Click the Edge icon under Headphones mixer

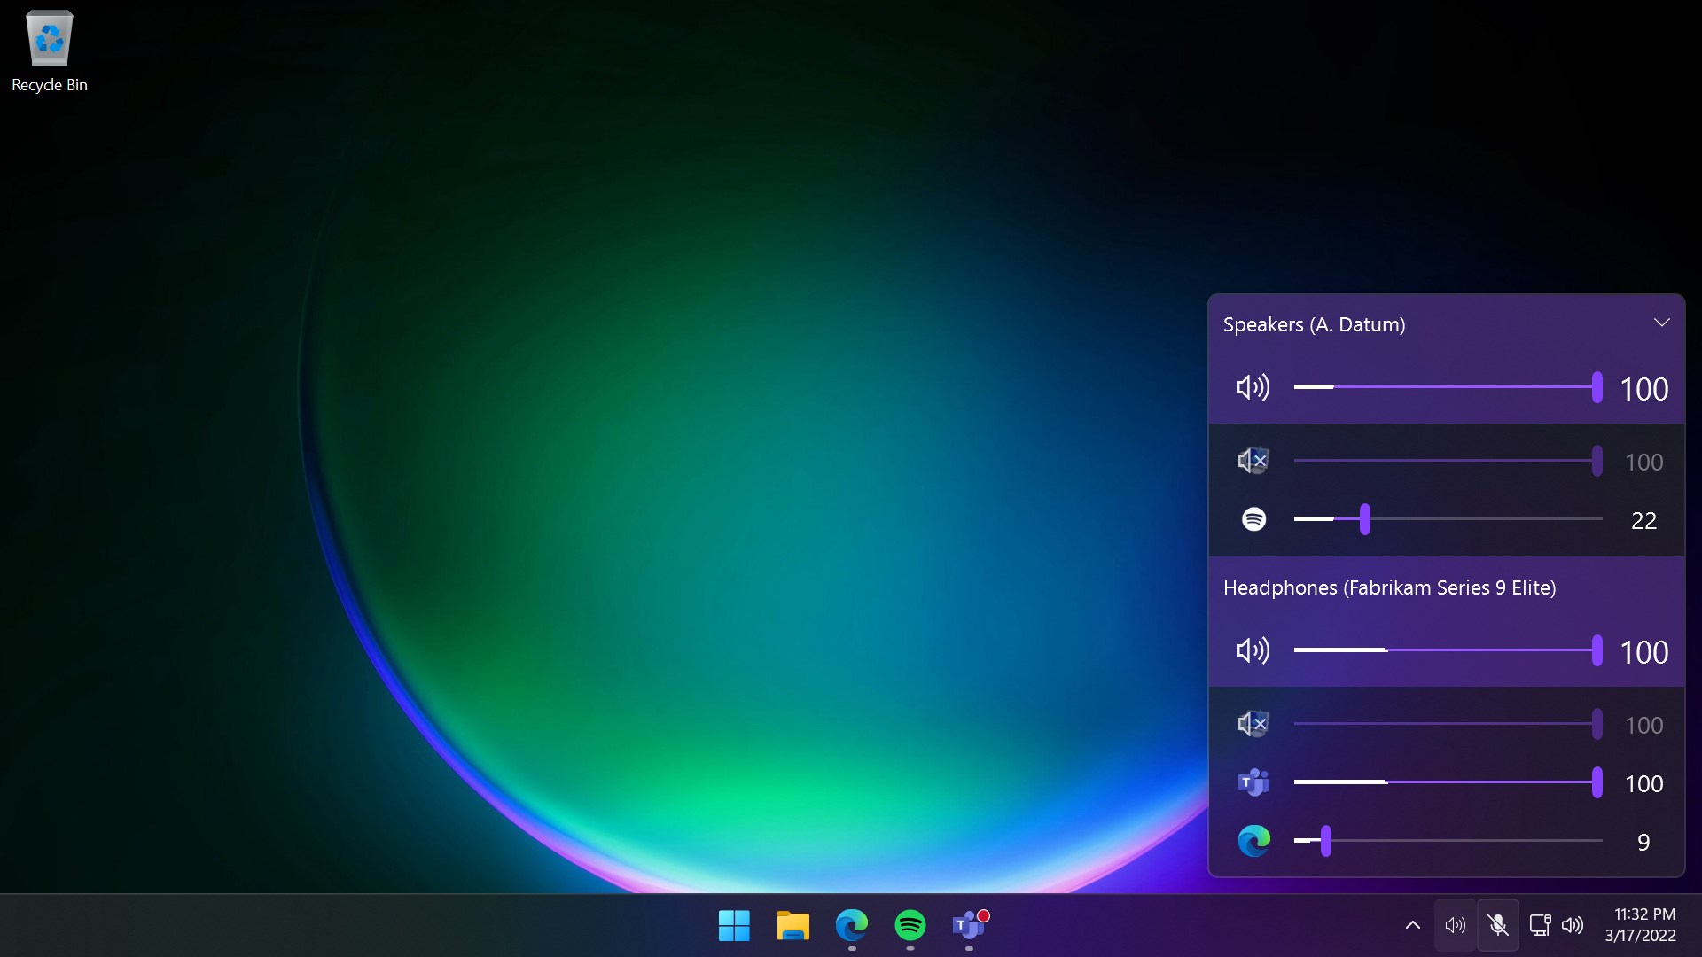pos(1253,841)
